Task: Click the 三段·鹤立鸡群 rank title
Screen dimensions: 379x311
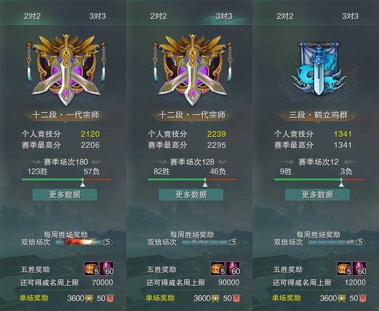Action: pyautogui.click(x=318, y=115)
